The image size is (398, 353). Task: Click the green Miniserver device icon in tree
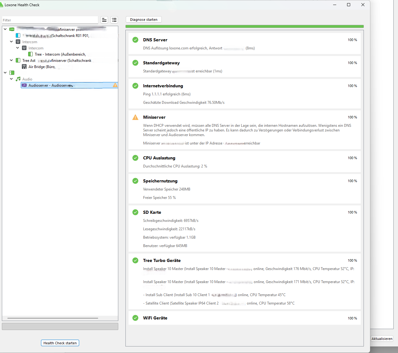12,29
